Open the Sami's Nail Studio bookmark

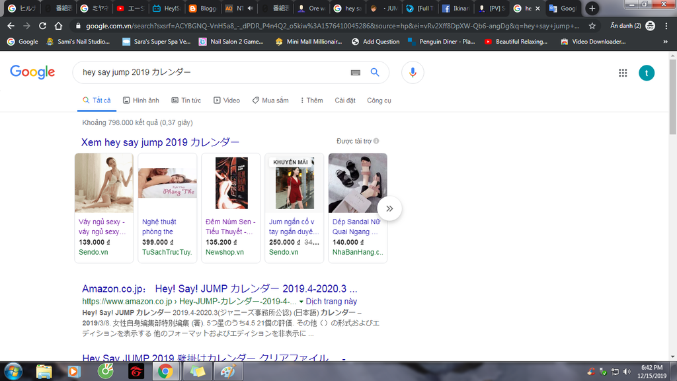tap(78, 42)
